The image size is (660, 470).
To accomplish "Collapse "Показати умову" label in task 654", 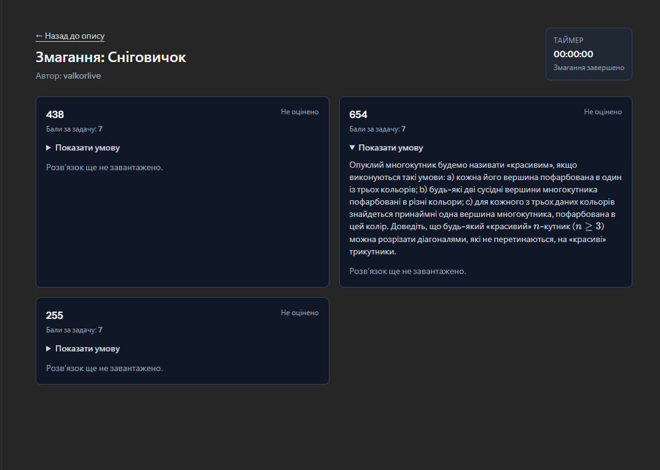I will point(390,148).
